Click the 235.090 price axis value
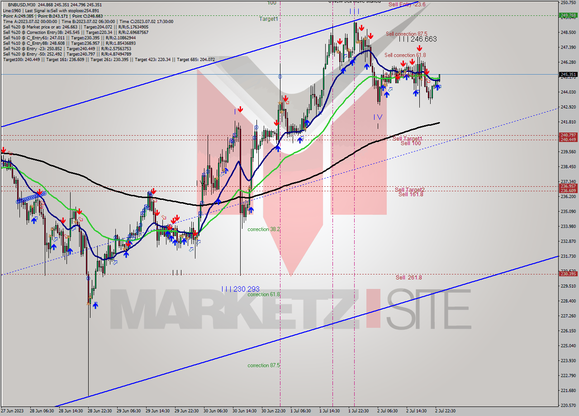The height and width of the screenshot is (416, 579). coord(568,212)
